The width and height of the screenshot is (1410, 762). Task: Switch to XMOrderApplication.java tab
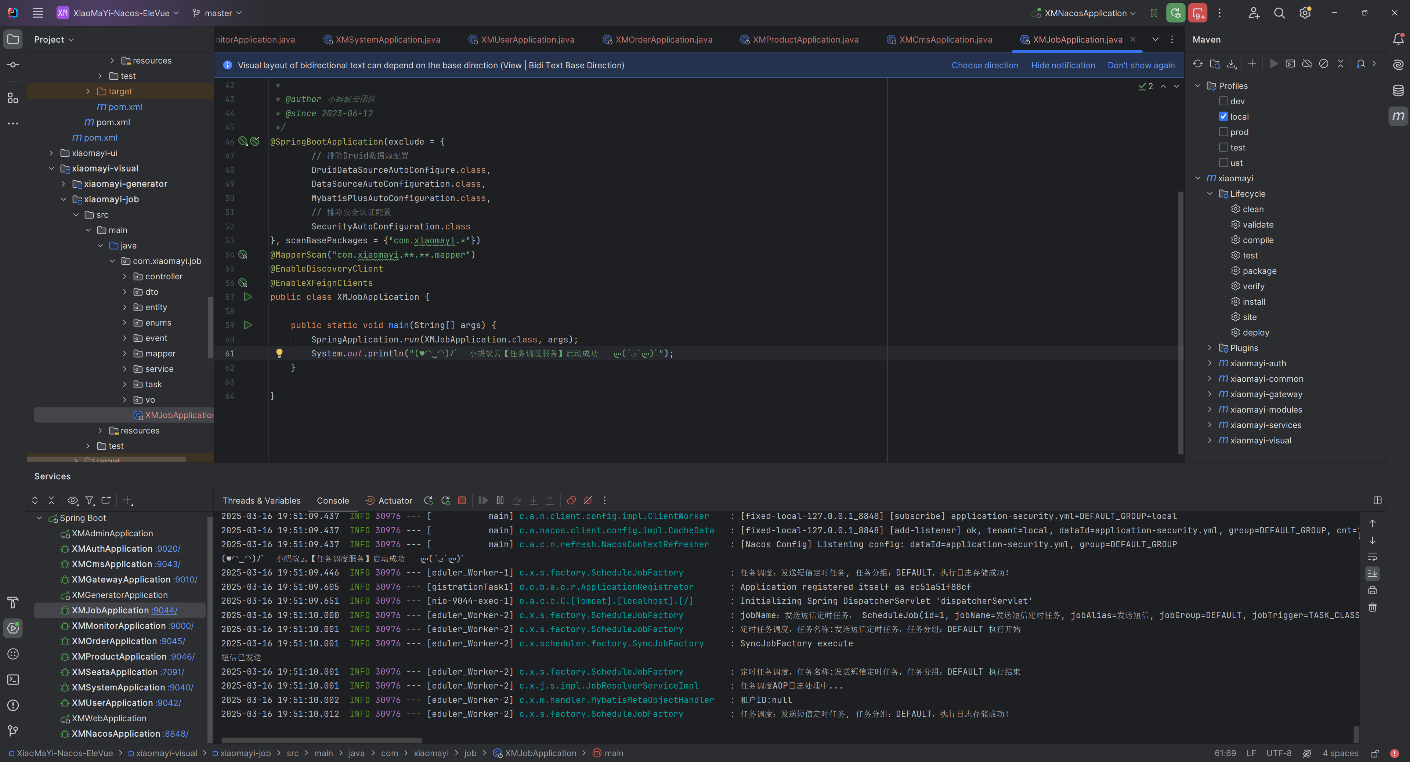pyautogui.click(x=657, y=39)
